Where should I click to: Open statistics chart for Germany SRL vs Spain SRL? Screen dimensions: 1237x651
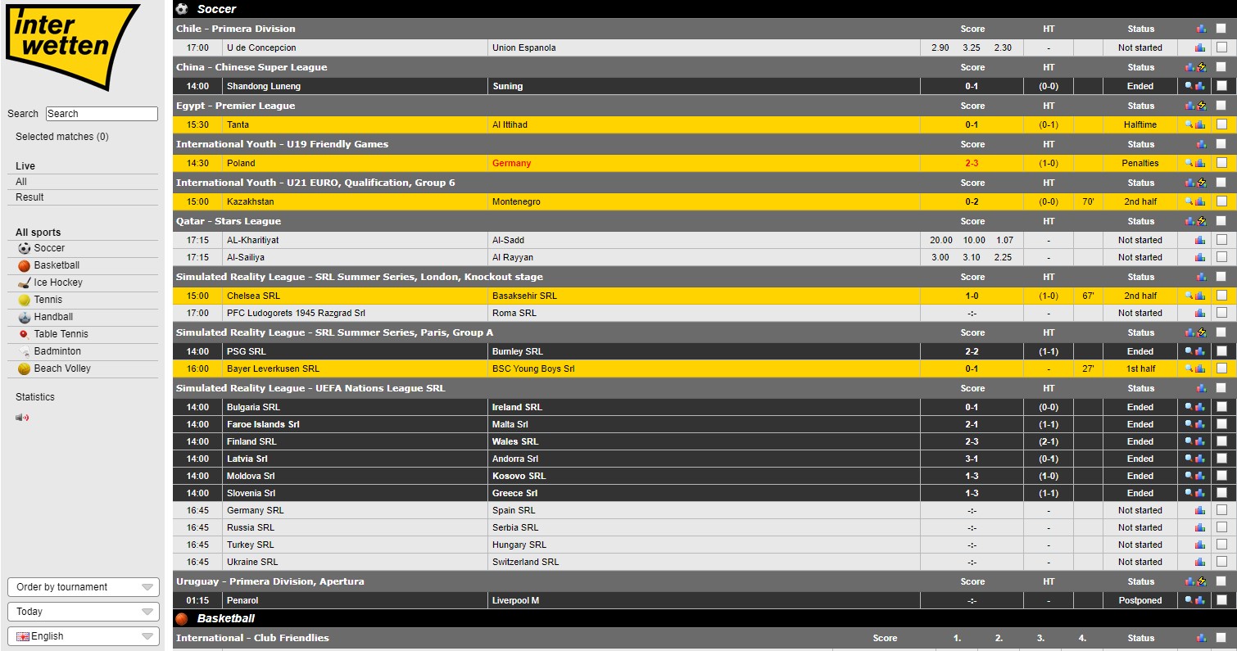(x=1200, y=510)
